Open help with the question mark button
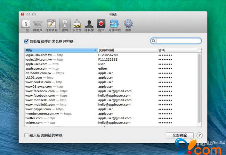Screen dimensions: 226x155 [200, 135]
